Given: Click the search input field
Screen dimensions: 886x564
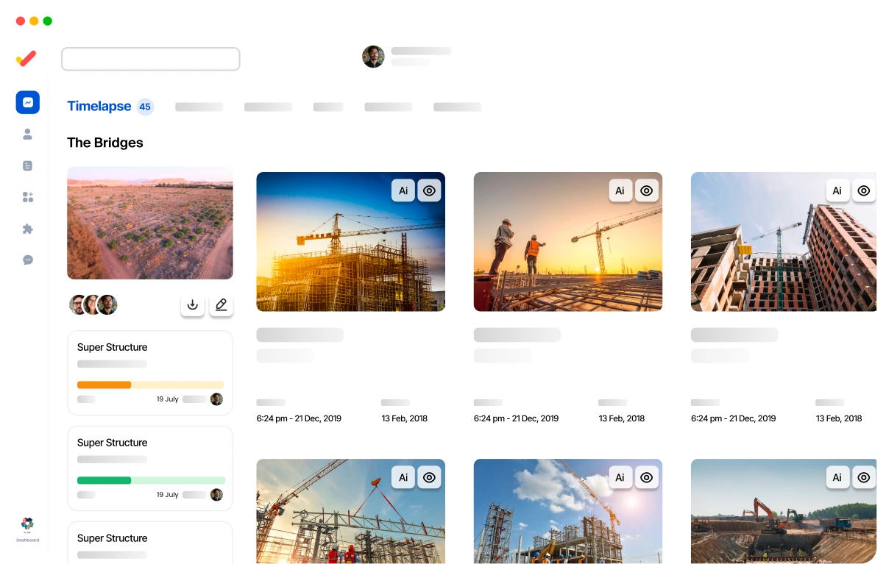Looking at the screenshot, I should click(x=150, y=59).
